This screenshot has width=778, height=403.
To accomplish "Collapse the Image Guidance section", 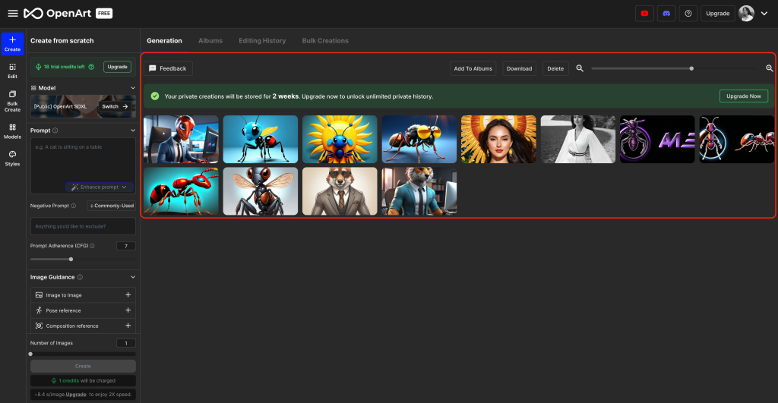I will click(133, 277).
